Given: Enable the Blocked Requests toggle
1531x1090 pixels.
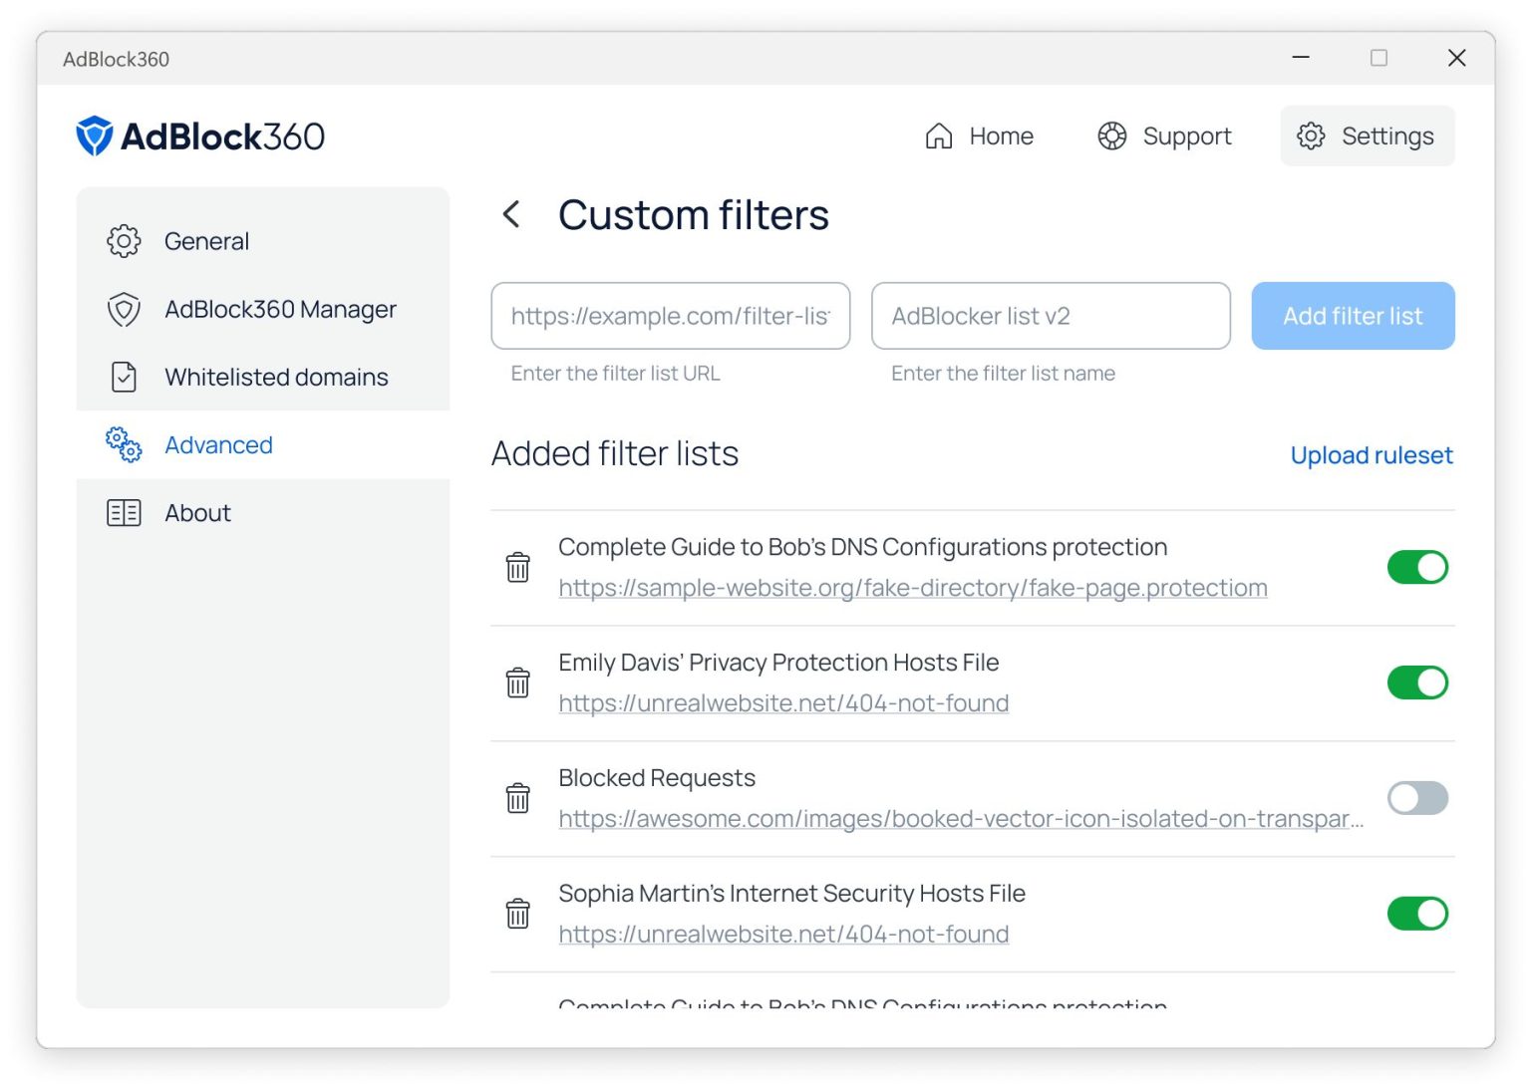Looking at the screenshot, I should point(1417,797).
